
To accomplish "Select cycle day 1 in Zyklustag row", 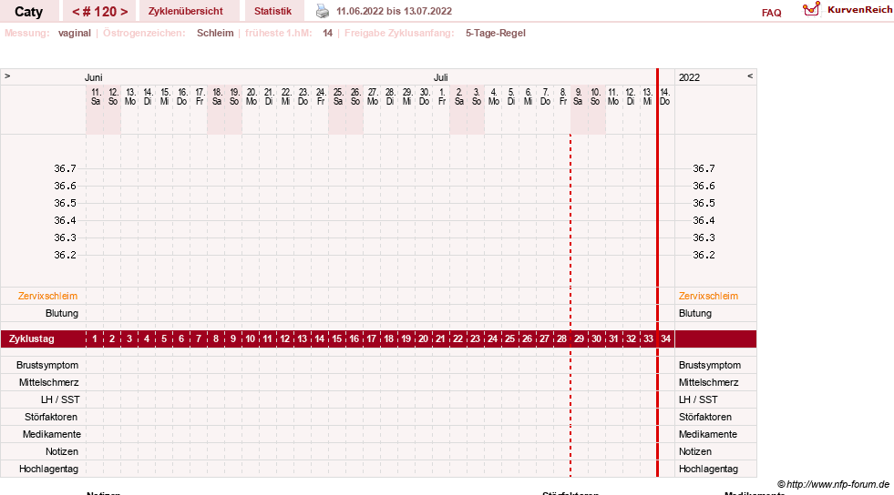I will [95, 338].
